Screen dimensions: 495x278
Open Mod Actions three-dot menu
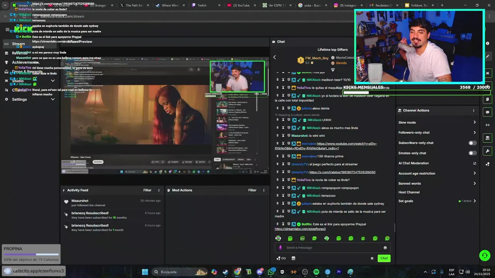(264, 190)
